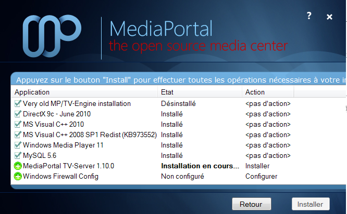Click the 'Désinstallé' status cell

178,103
